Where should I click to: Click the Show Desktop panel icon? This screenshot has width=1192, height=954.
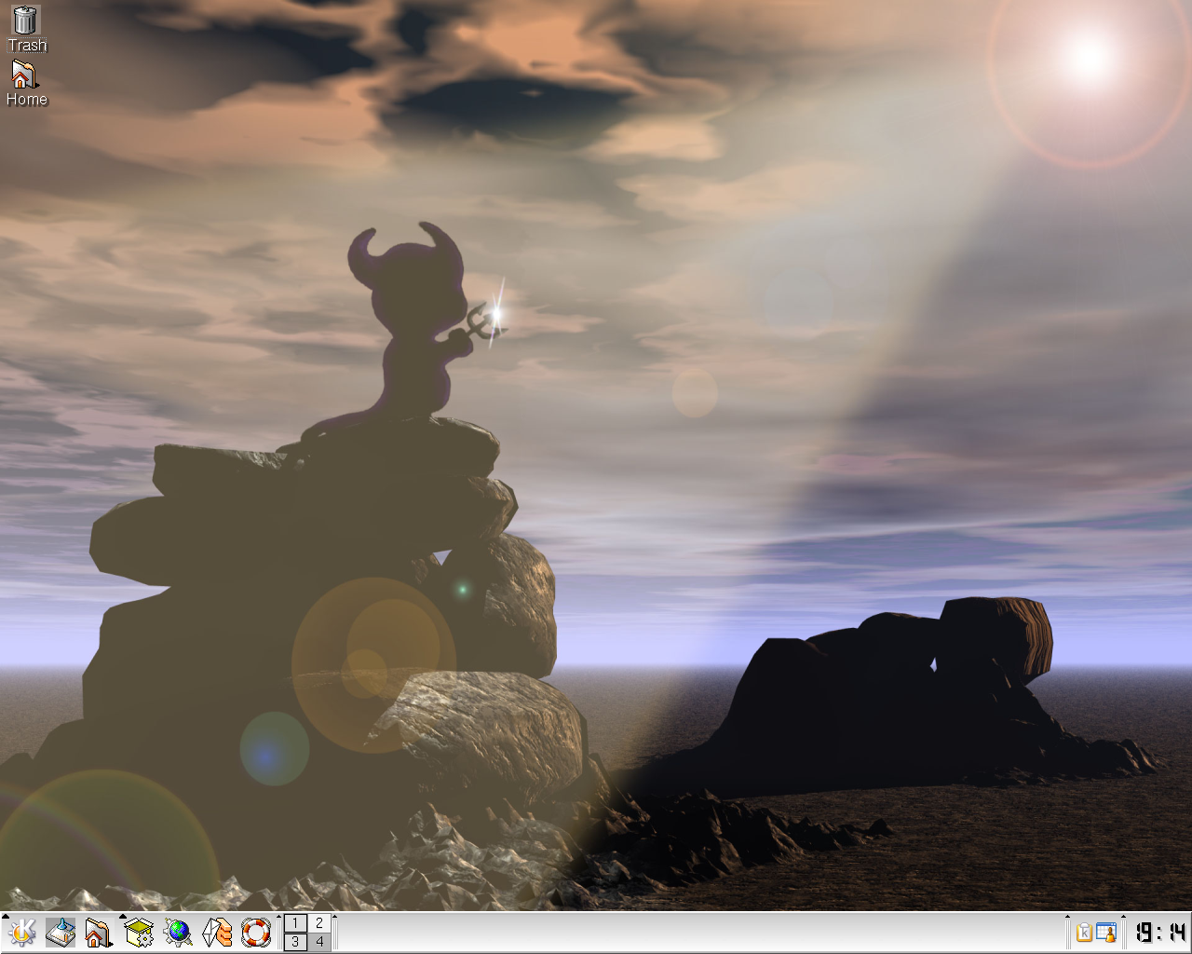point(61,933)
